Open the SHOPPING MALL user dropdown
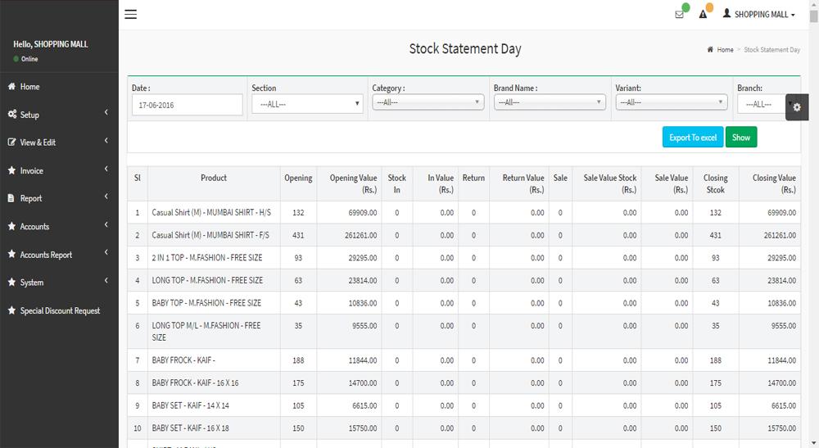This screenshot has height=448, width=819. tap(759, 14)
